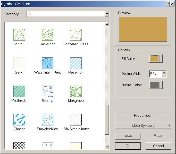Screen dimensions: 176x154
Task: Select the Scrub 1 fill symbol
Action: [x=19, y=35]
